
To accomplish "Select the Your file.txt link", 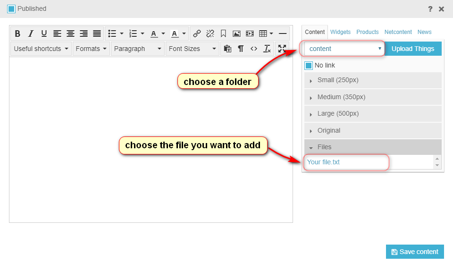I will pos(323,162).
